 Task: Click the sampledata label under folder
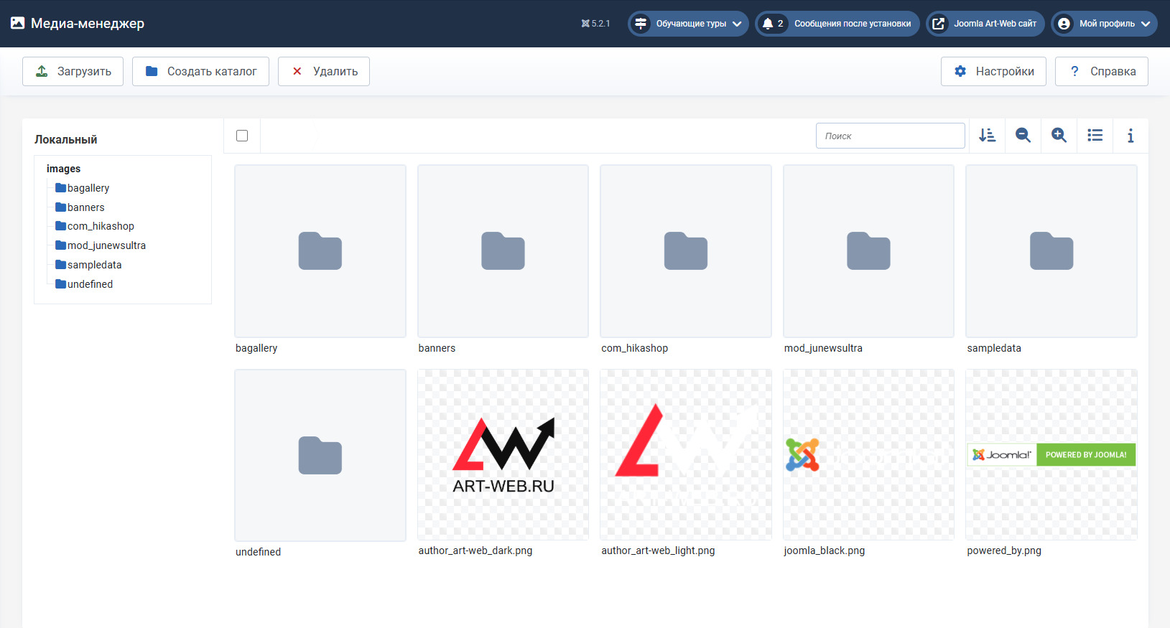(994, 348)
